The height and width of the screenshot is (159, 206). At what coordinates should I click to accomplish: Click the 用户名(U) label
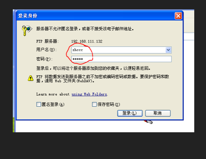click(46, 50)
